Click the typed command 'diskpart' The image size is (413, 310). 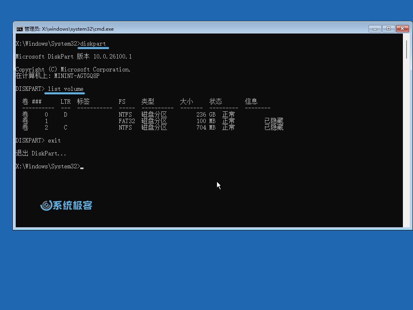coord(93,44)
